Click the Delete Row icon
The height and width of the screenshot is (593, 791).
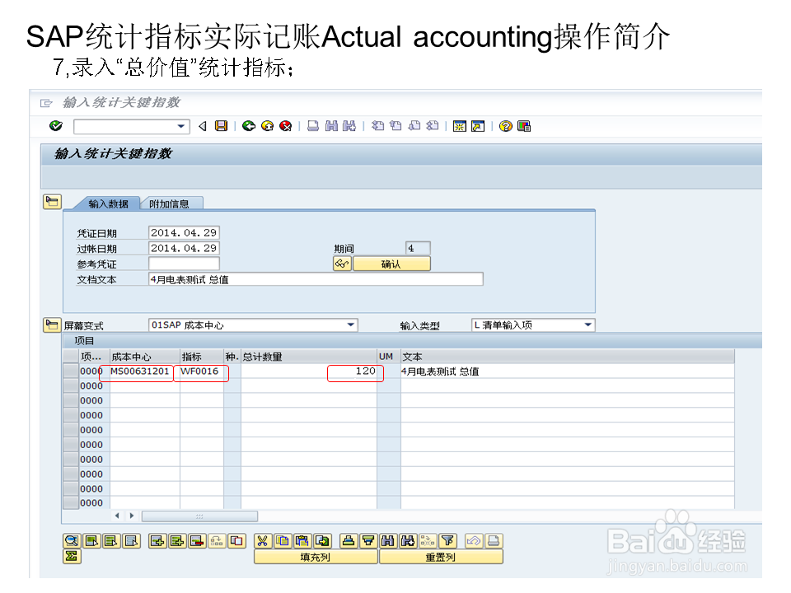pos(197,541)
